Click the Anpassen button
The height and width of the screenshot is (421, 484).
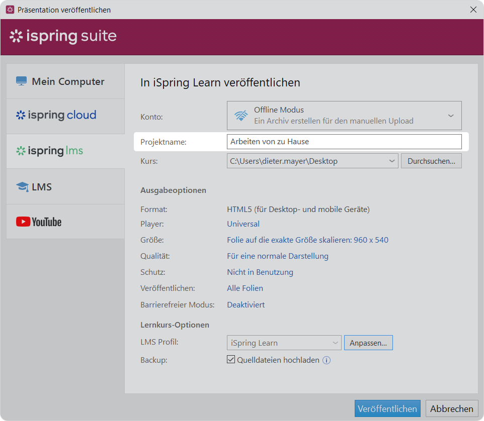pyautogui.click(x=368, y=343)
